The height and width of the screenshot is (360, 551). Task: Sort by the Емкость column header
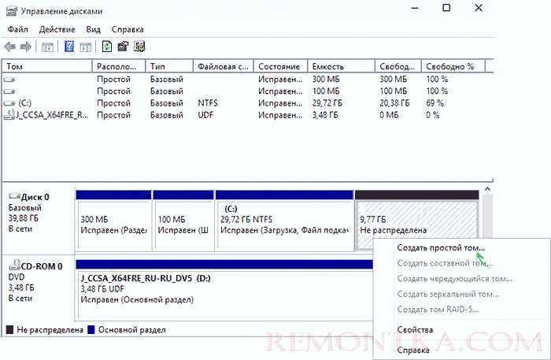coord(341,66)
